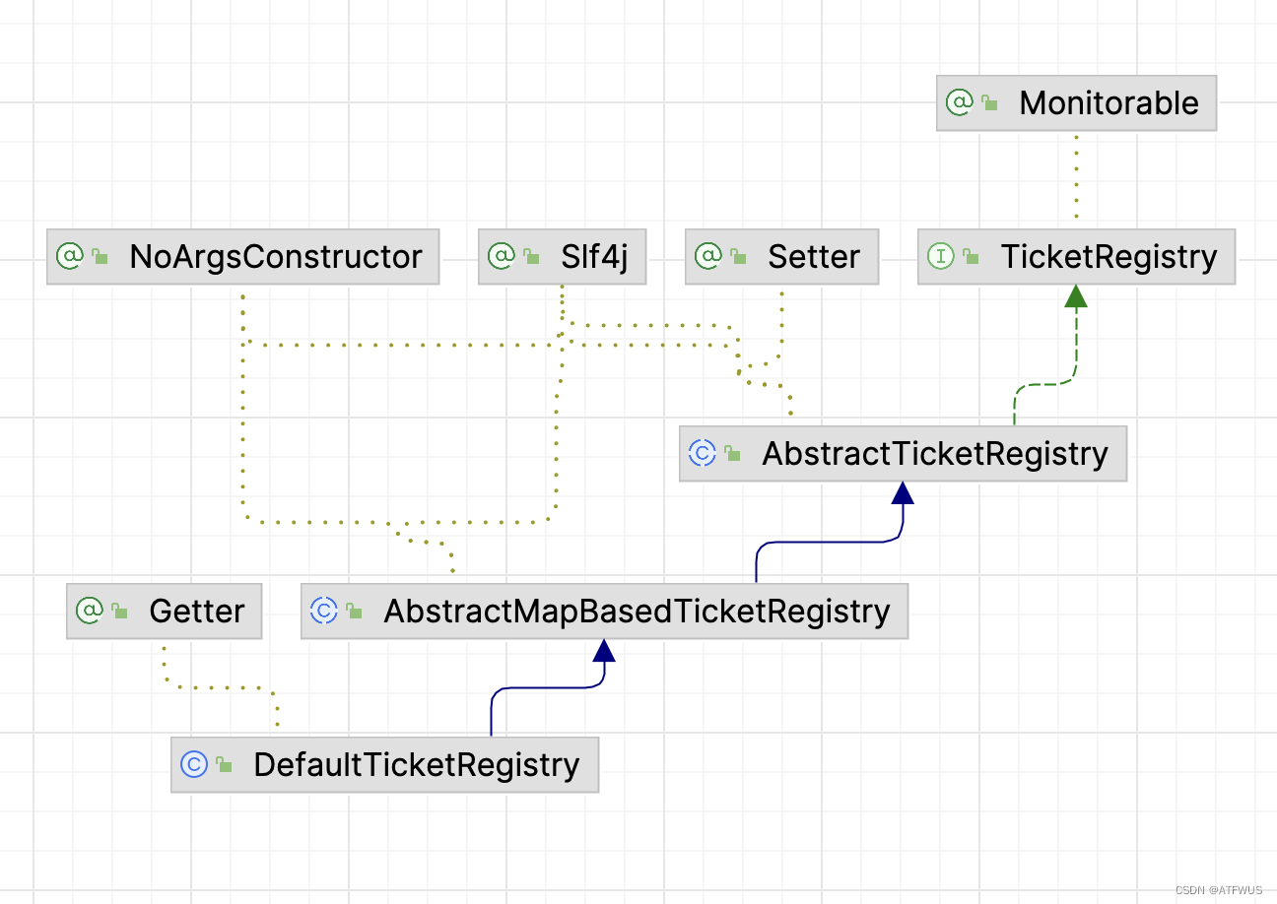Click the public lock icon beside DefaultTicketRegistry
This screenshot has height=904, width=1277.
tap(225, 765)
